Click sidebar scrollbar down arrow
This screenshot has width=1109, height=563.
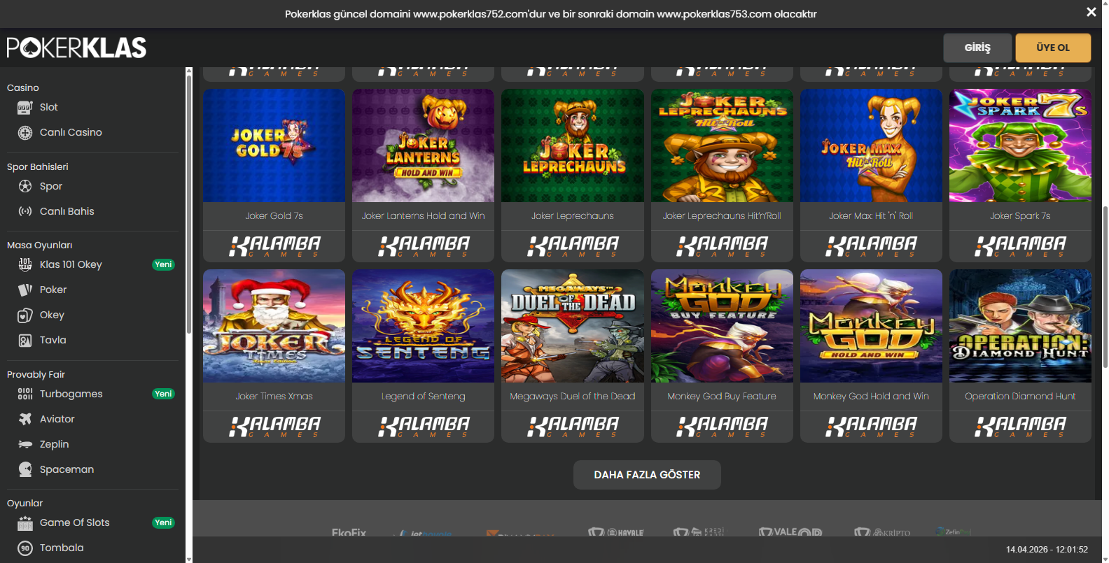pos(188,559)
